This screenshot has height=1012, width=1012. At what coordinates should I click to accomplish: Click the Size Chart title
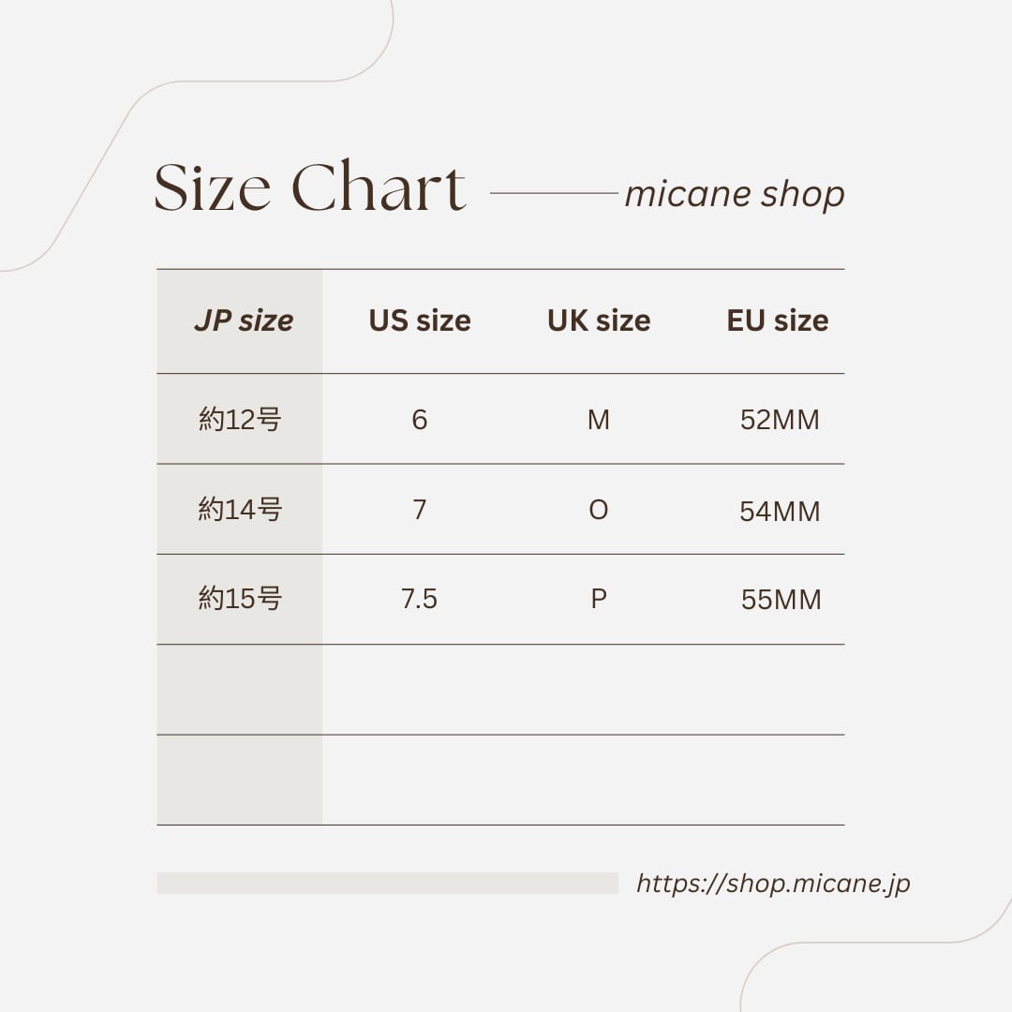(309, 188)
